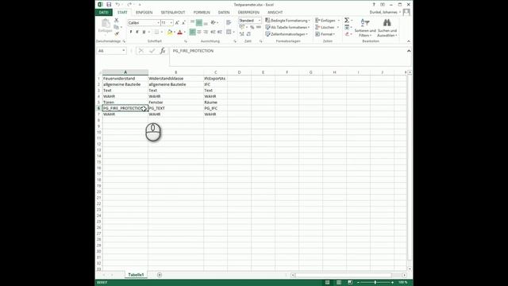Apply accounting currency number format
The image size is (508, 286).
[242, 27]
